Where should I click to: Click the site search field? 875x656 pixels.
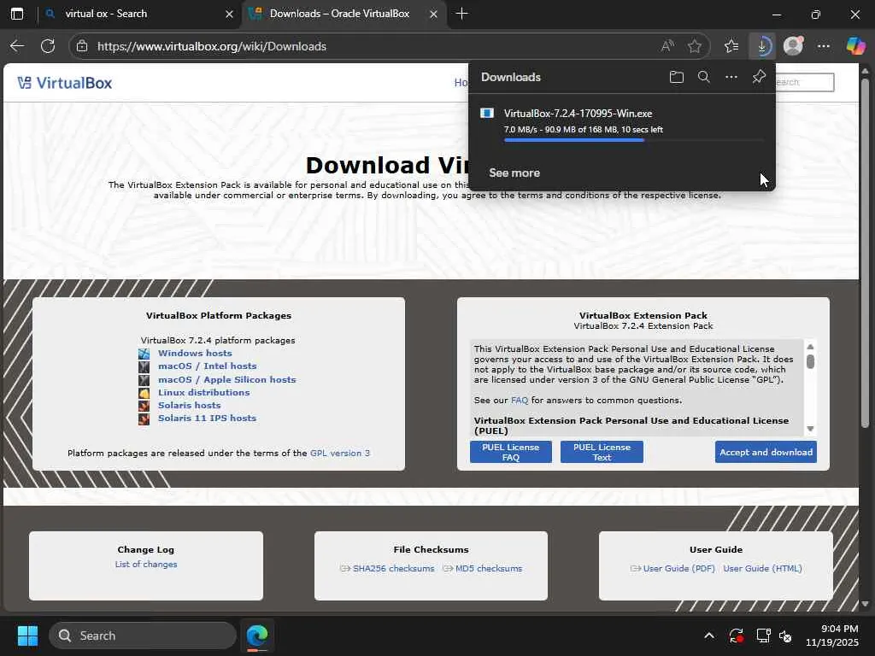pos(804,83)
